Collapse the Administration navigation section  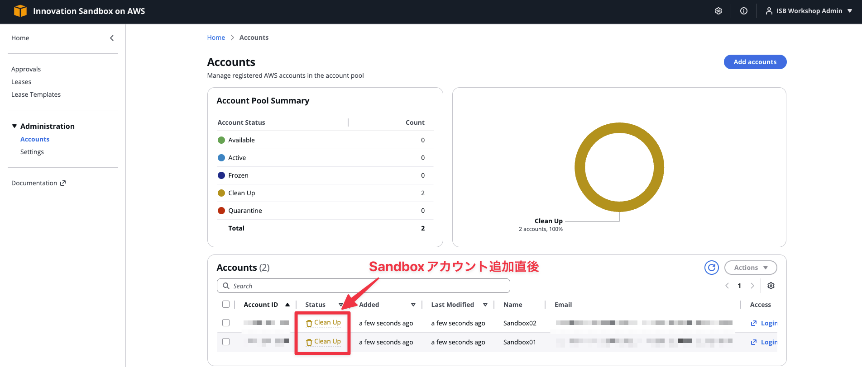coord(14,126)
